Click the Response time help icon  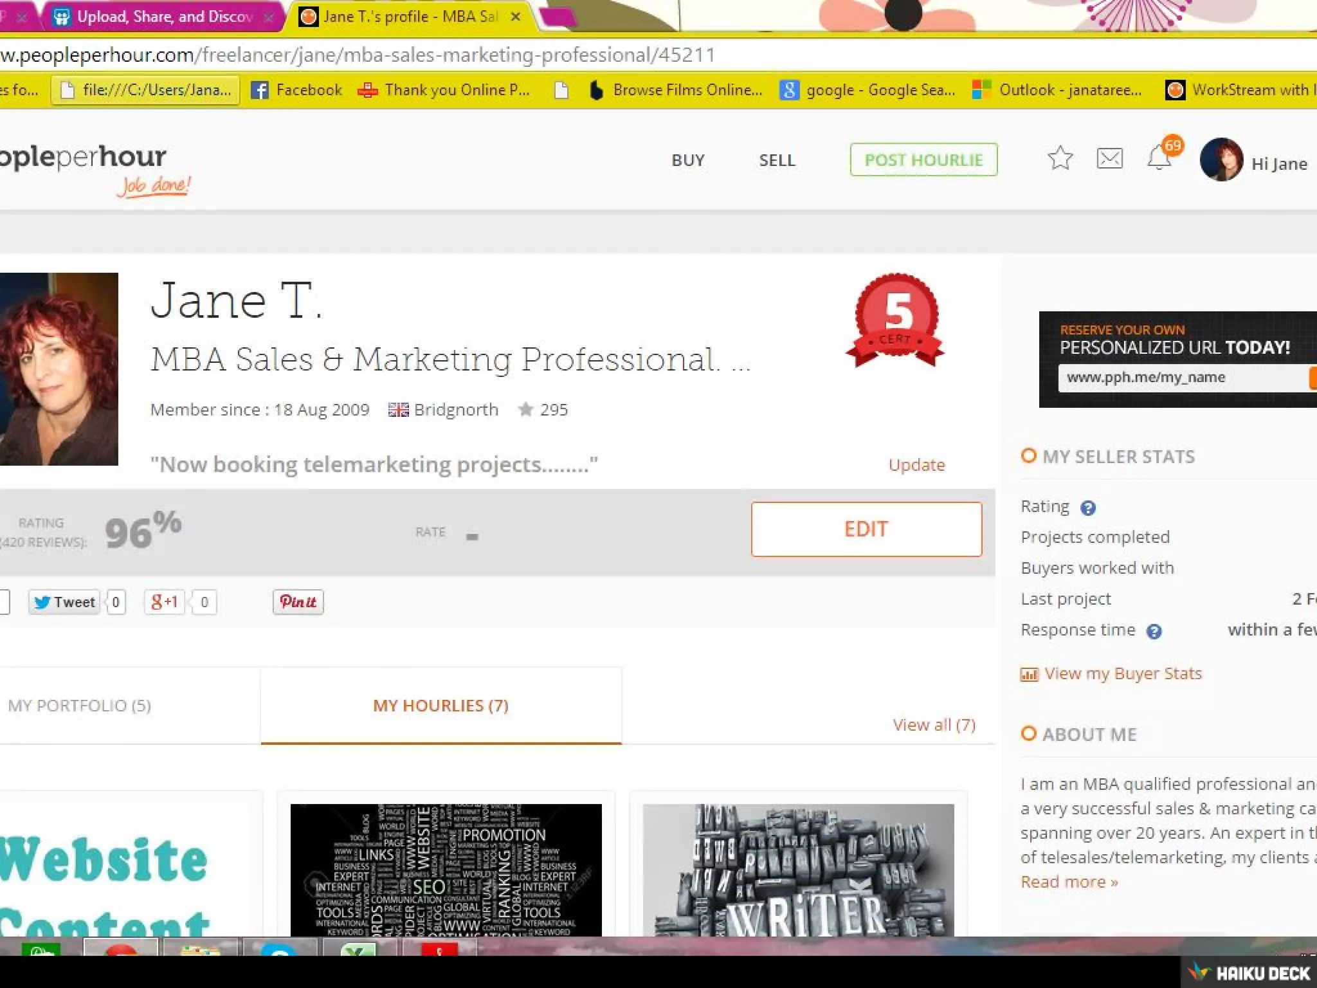[1154, 631]
